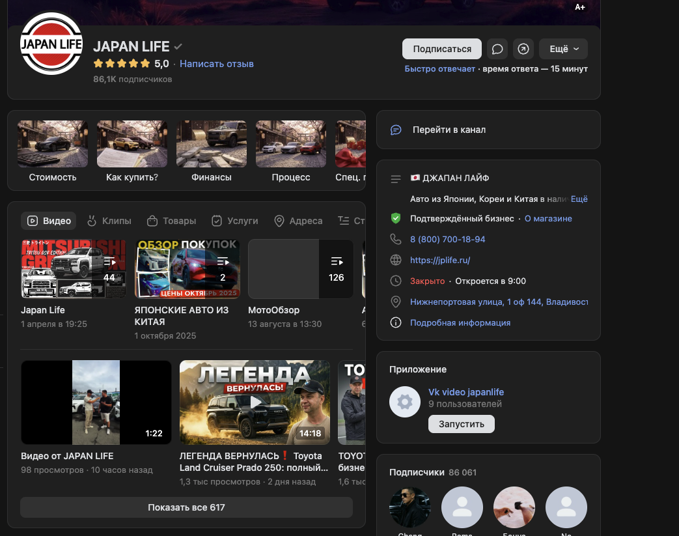The width and height of the screenshot is (679, 536).
Task: Open the Как купить? story thumbnail
Action: (x=132, y=144)
